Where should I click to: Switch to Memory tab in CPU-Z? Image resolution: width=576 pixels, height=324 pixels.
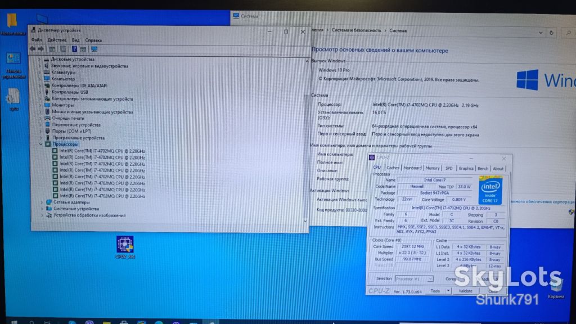coord(433,168)
